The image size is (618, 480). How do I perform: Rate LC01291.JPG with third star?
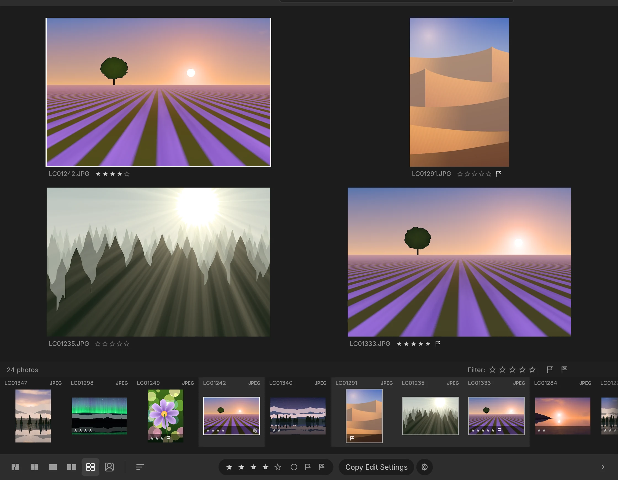(474, 174)
